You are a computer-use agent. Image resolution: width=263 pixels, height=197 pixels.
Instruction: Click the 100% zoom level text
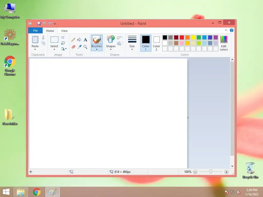(188, 172)
